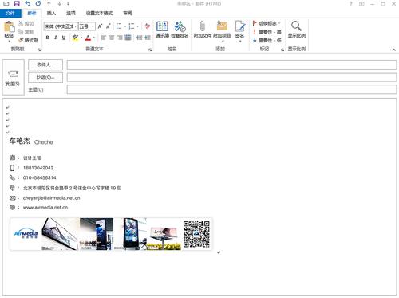Switch to the 选项 (Options) tab
This screenshot has width=399, height=298.
[71, 13]
